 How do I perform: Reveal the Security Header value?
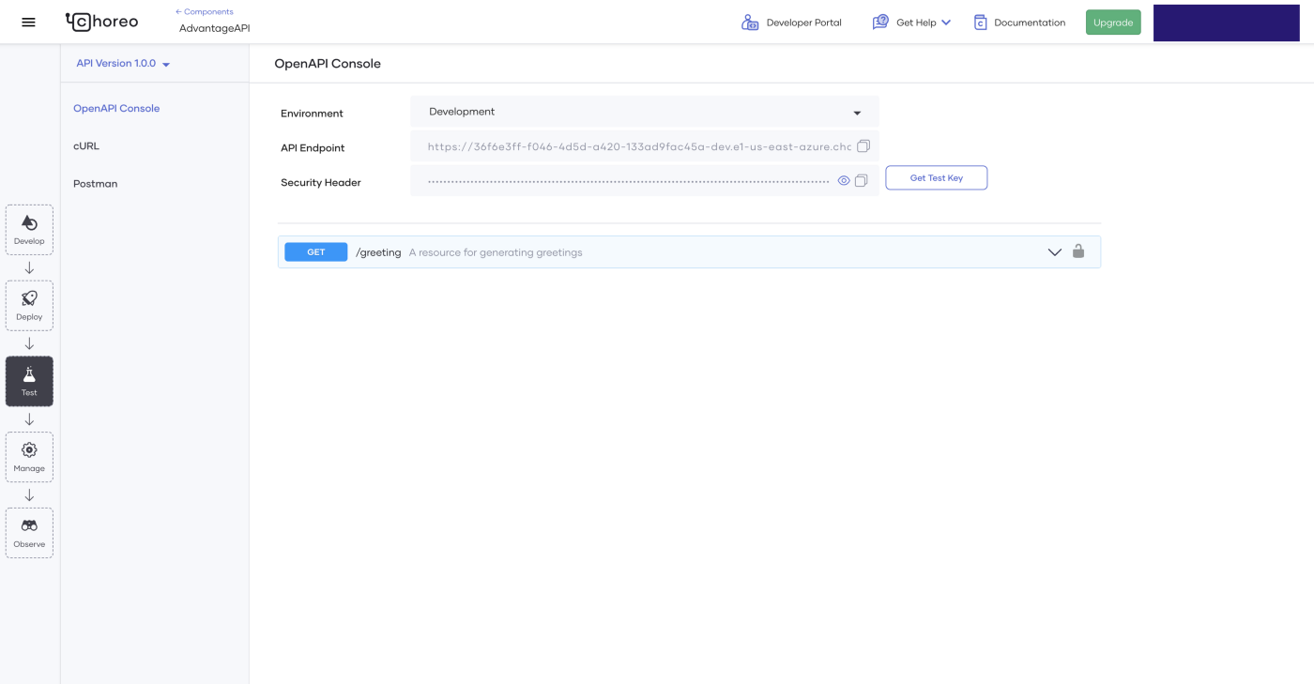(844, 181)
